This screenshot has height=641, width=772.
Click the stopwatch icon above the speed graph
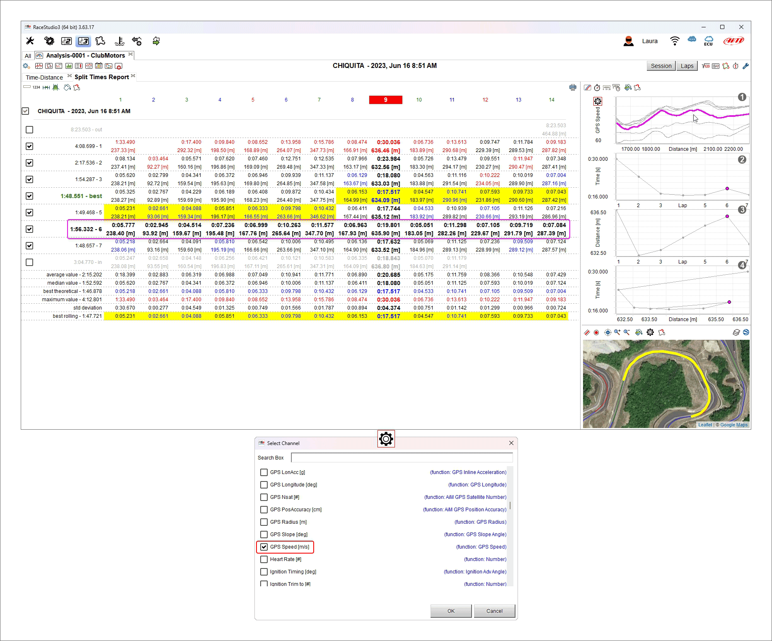(x=597, y=87)
